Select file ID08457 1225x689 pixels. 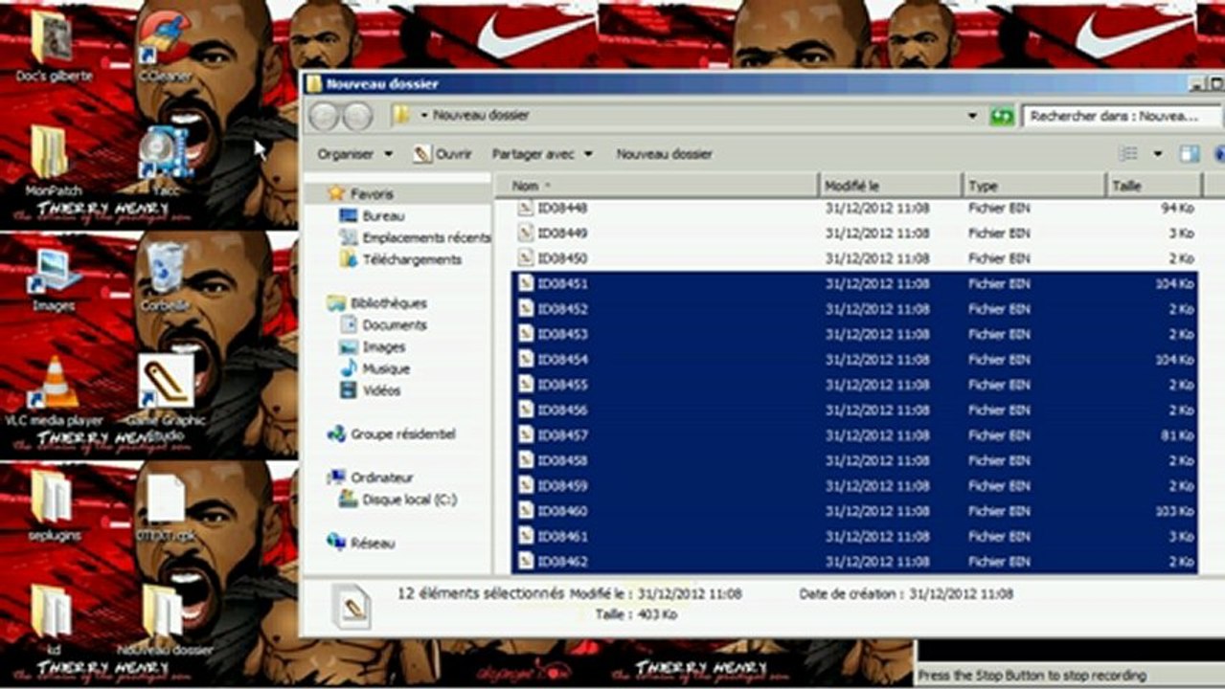(x=854, y=435)
